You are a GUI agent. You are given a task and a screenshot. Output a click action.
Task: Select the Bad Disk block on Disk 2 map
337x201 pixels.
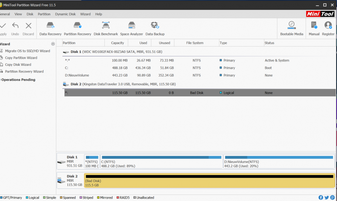pyautogui.click(x=209, y=181)
